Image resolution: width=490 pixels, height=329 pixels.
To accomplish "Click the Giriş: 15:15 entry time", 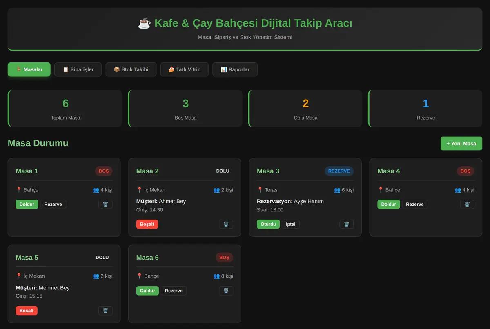I will click(x=29, y=296).
